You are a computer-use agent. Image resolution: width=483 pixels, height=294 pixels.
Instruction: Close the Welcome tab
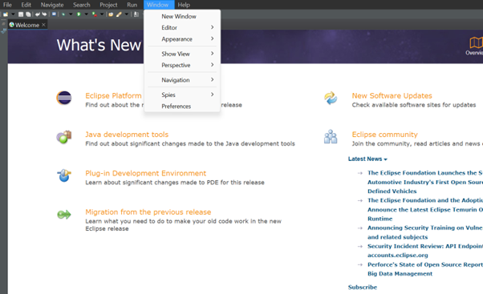43,25
